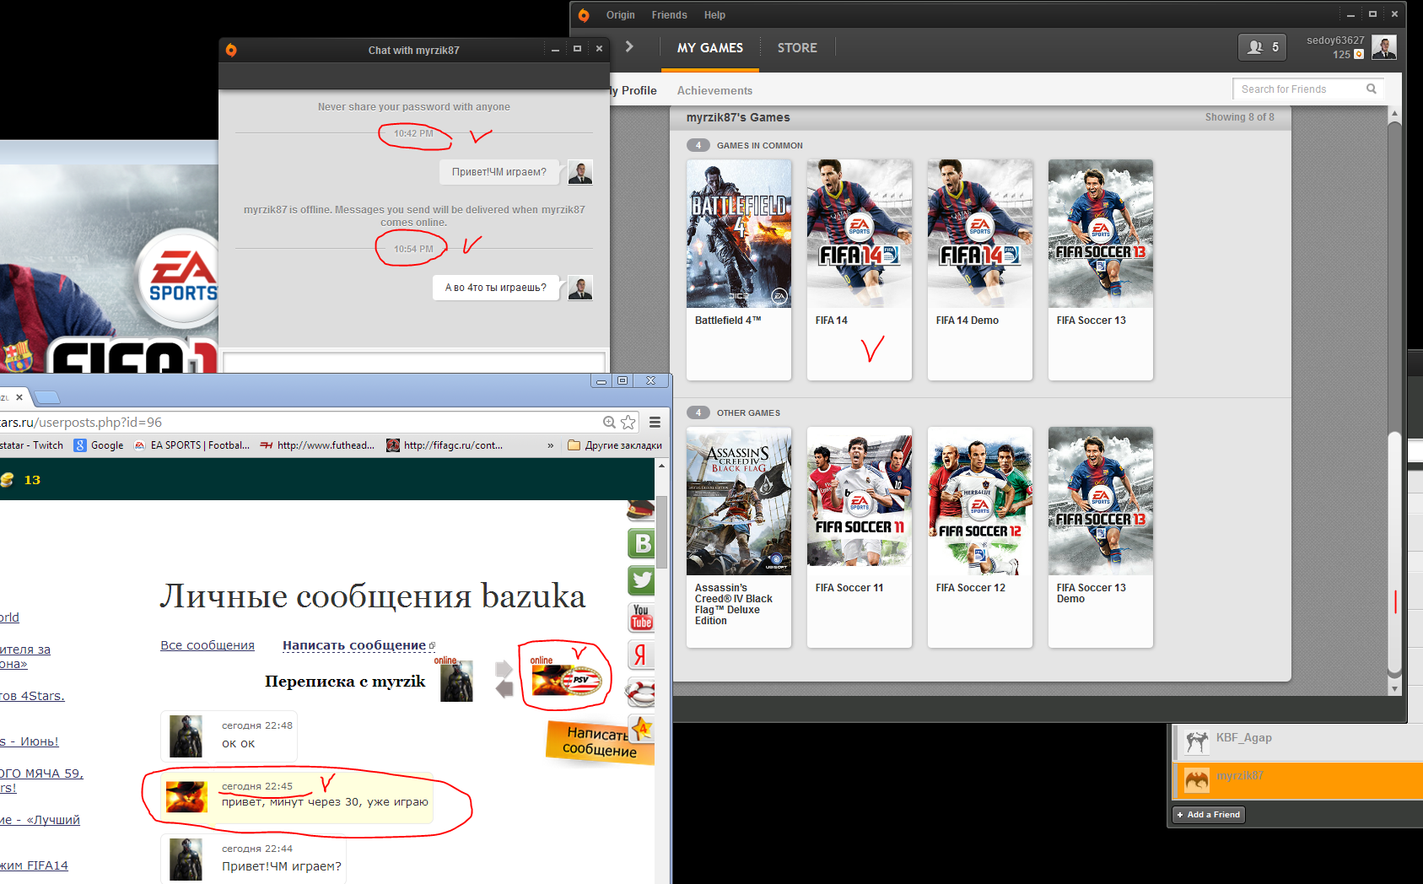Open the 'Все сообщения' link

208,645
